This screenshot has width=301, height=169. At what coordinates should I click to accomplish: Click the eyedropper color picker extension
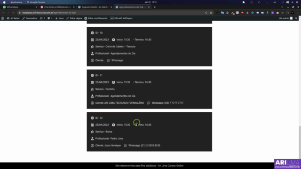(x=232, y=13)
